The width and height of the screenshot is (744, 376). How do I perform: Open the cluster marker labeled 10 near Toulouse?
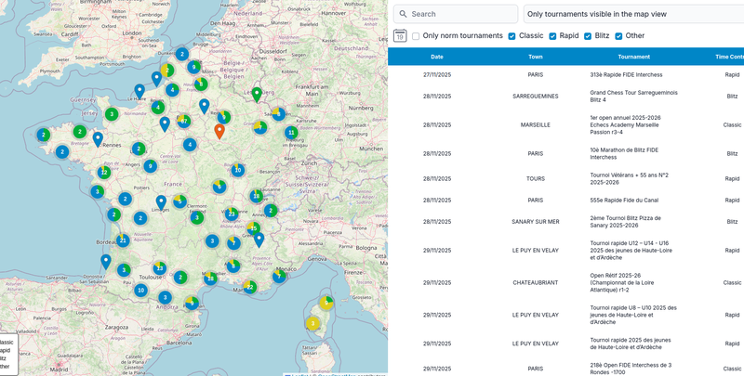coord(140,290)
